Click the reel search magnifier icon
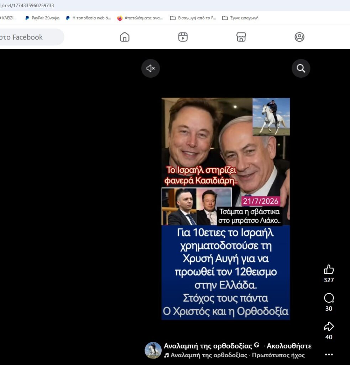Viewport: 350px width, 365px height. coord(301,68)
